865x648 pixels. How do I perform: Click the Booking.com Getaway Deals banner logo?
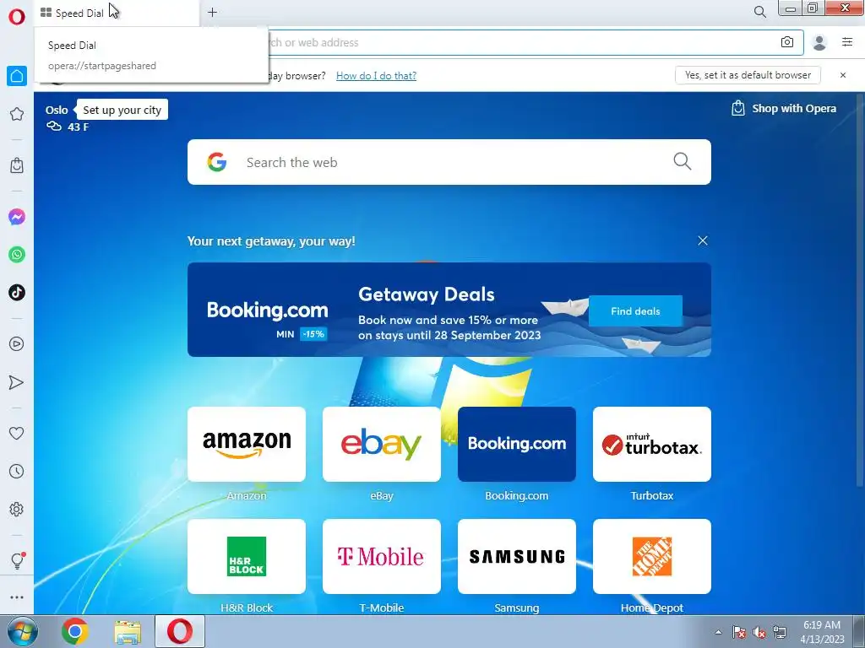pyautogui.click(x=268, y=310)
